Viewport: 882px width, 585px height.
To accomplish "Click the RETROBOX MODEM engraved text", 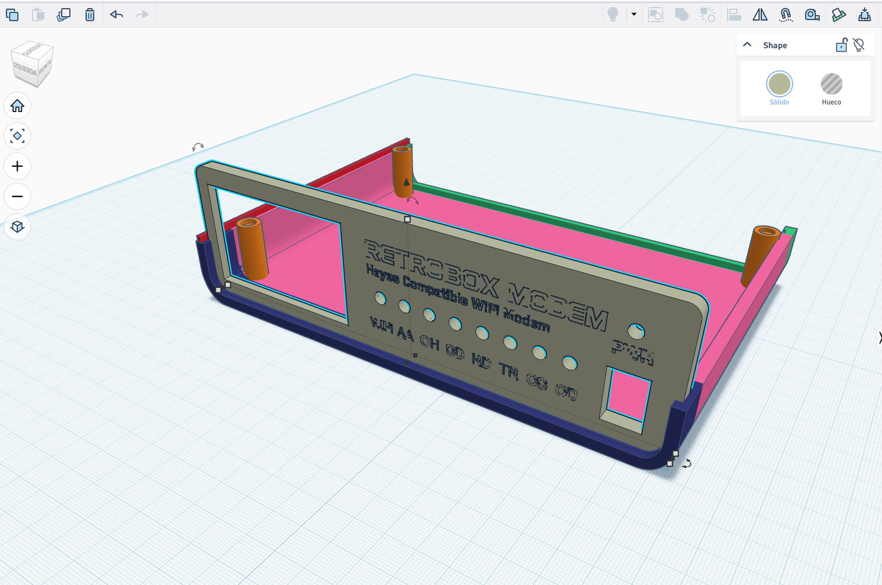I will [x=486, y=285].
